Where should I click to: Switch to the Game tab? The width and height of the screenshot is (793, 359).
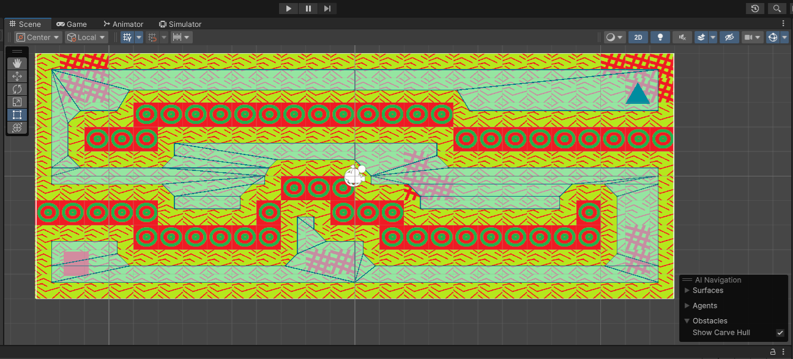click(72, 24)
